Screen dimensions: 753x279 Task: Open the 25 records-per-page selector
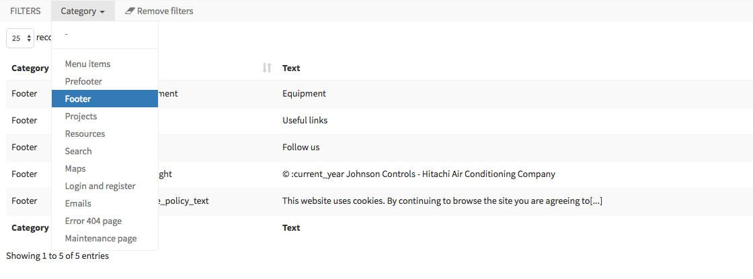20,38
